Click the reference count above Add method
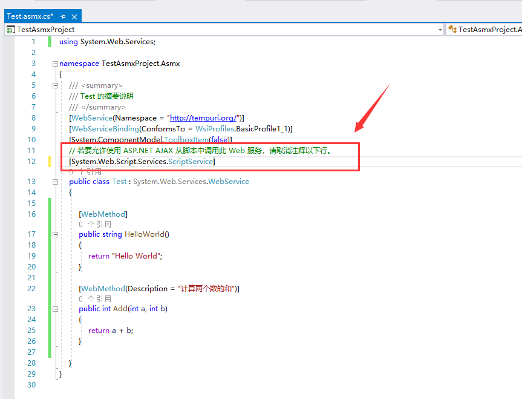Image resolution: width=522 pixels, height=399 pixels. [95, 298]
